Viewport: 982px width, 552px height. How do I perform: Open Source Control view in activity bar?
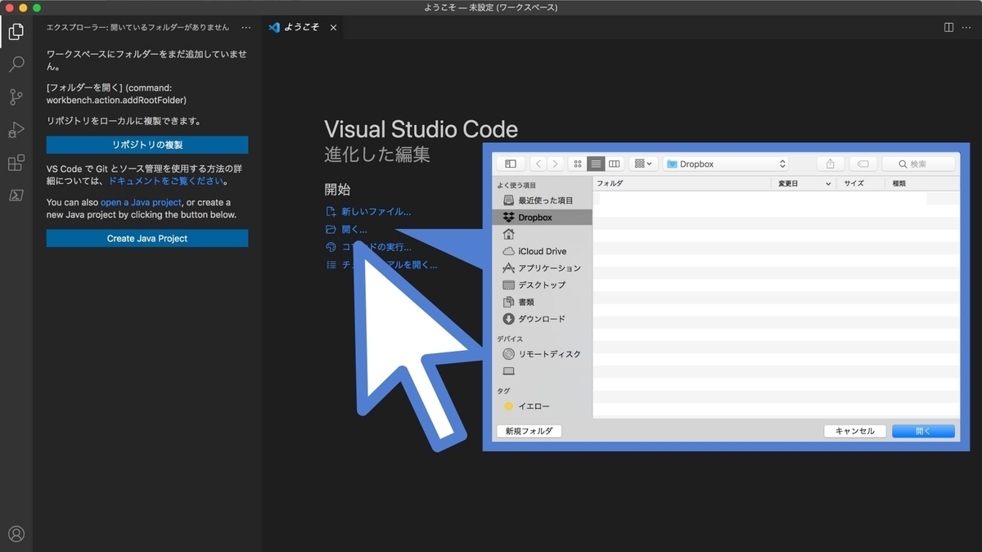[16, 97]
